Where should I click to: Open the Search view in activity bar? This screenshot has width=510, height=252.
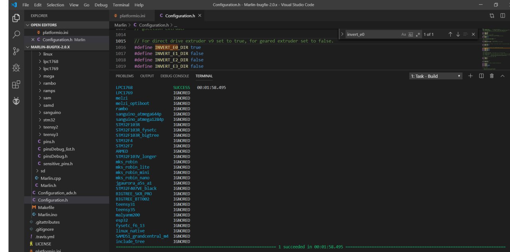[16, 35]
